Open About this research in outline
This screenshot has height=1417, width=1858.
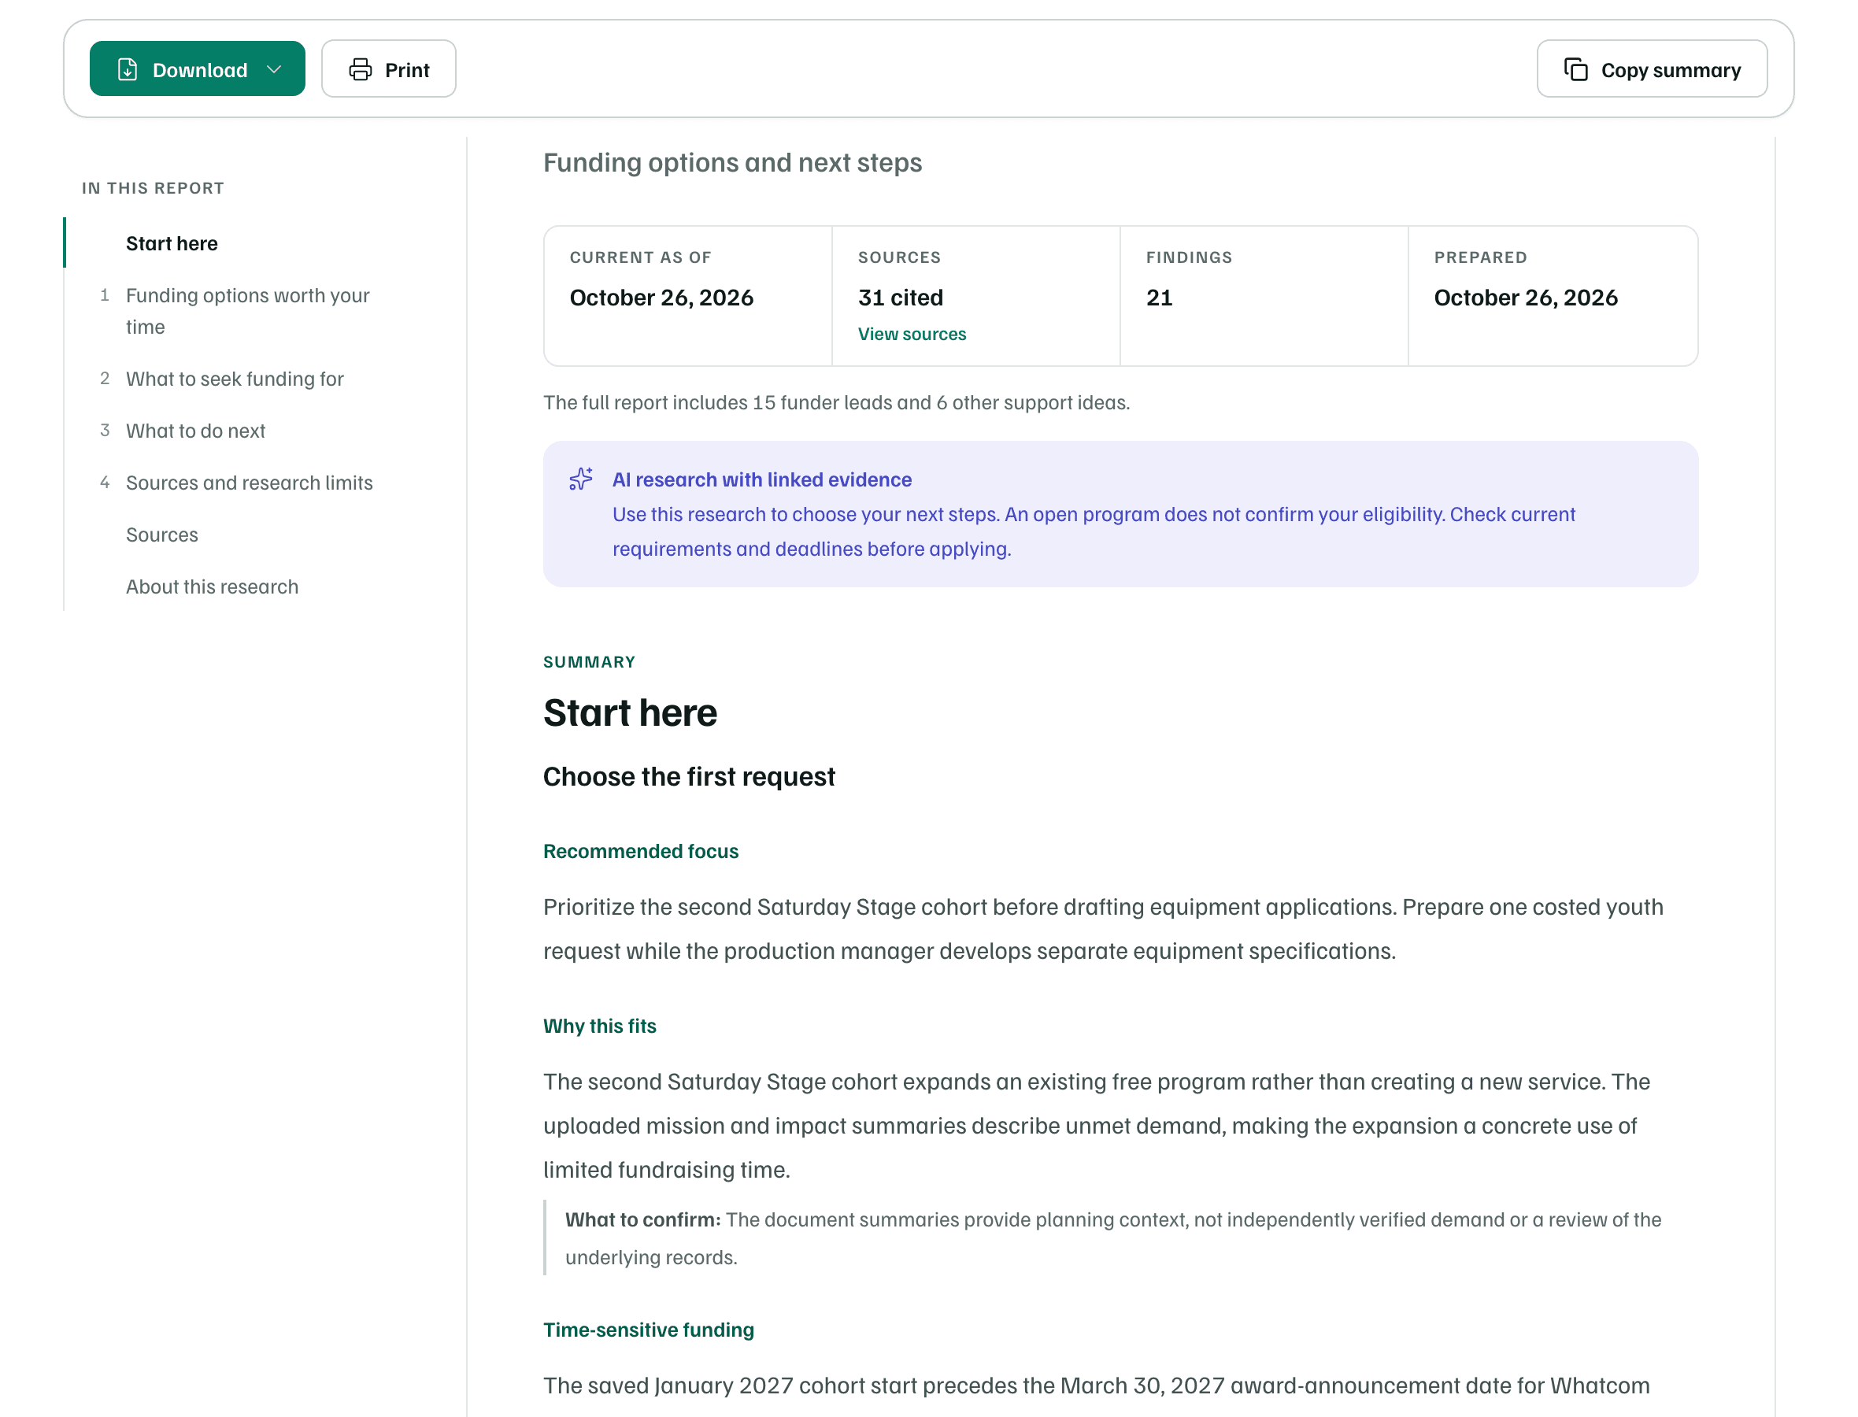[212, 586]
